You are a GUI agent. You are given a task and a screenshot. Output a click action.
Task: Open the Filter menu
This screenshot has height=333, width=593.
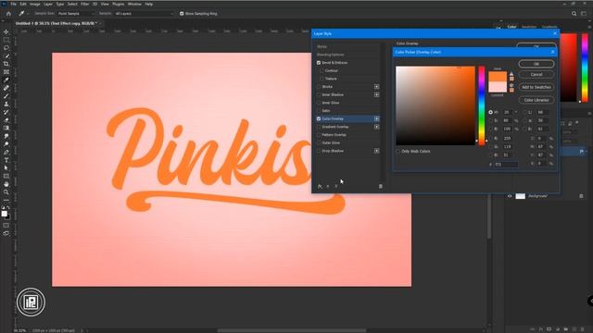point(84,4)
